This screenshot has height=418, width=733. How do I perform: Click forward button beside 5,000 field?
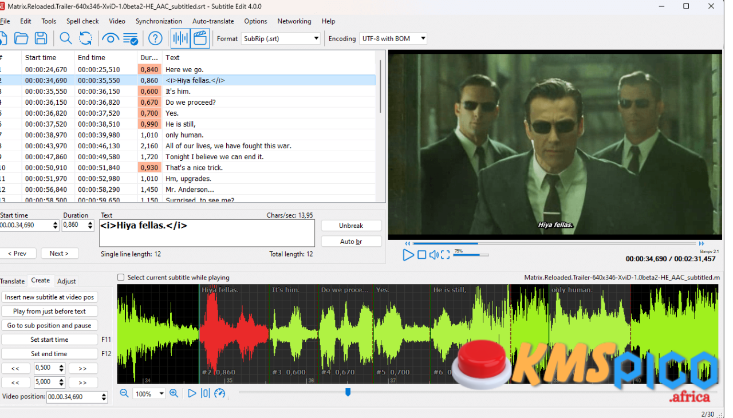(x=83, y=382)
